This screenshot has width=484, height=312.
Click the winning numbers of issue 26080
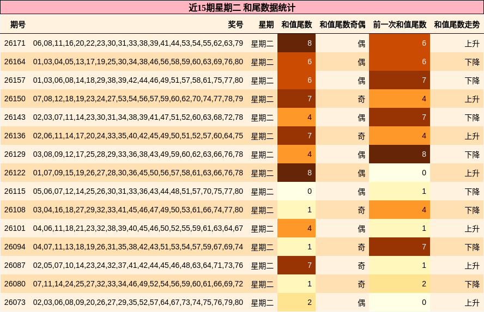[138, 284]
